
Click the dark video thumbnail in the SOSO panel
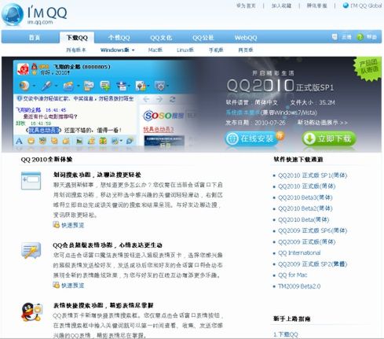(164, 142)
